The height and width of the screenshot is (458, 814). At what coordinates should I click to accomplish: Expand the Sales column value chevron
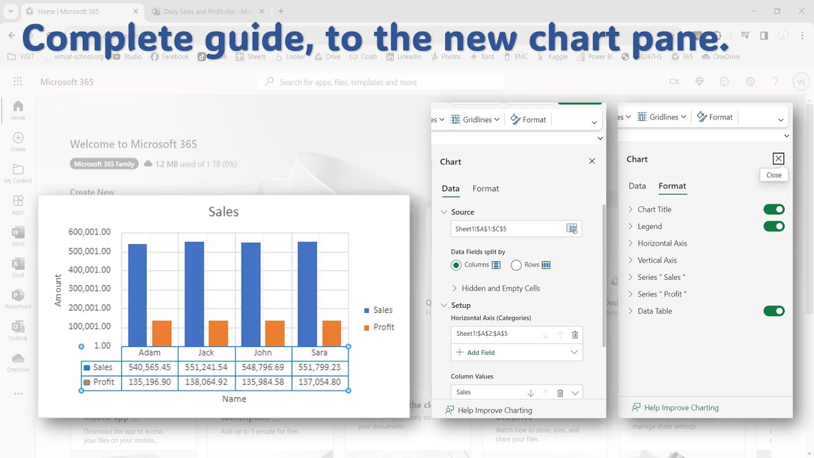click(576, 393)
